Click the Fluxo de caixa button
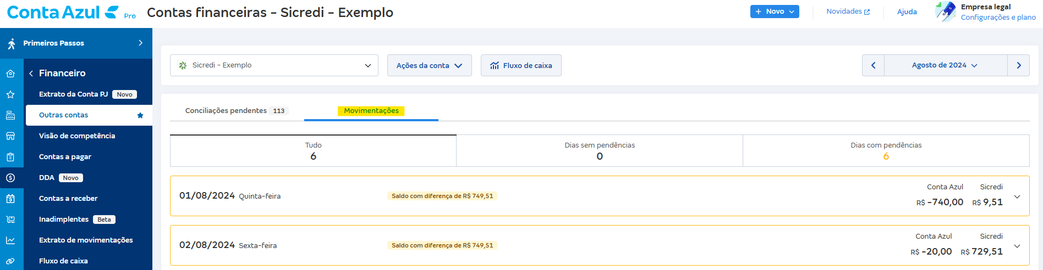The width and height of the screenshot is (1043, 270). tap(521, 65)
